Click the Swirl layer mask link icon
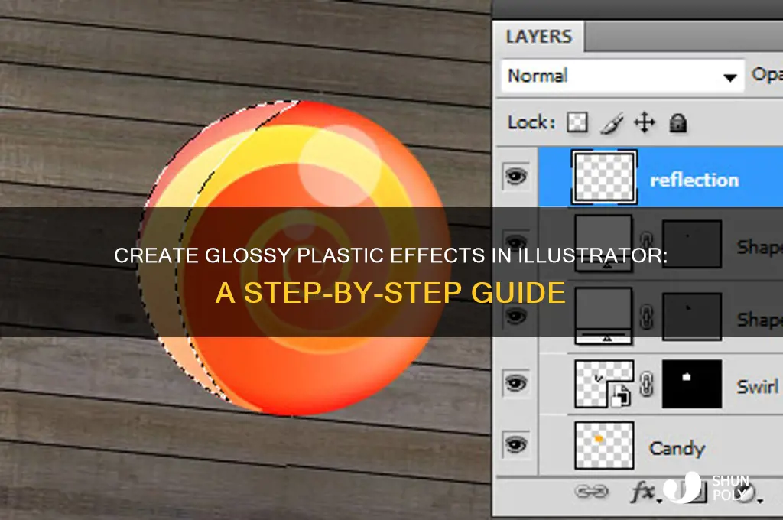The image size is (783, 520). 647,384
